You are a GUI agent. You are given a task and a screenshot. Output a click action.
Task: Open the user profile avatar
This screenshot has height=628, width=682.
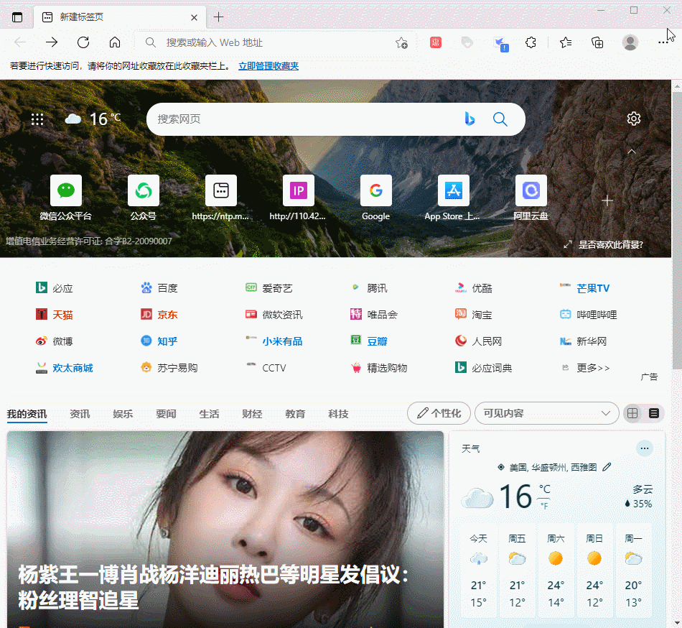630,42
